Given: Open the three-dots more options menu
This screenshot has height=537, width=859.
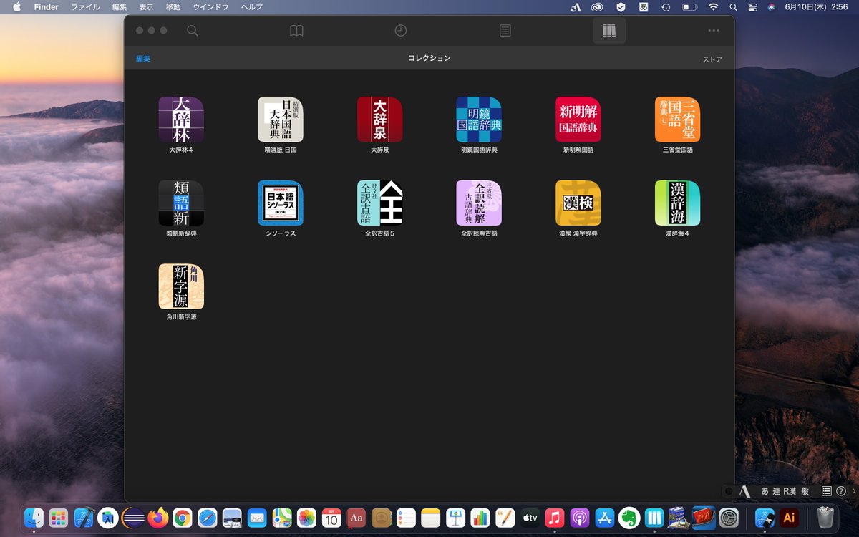Looking at the screenshot, I should point(714,31).
